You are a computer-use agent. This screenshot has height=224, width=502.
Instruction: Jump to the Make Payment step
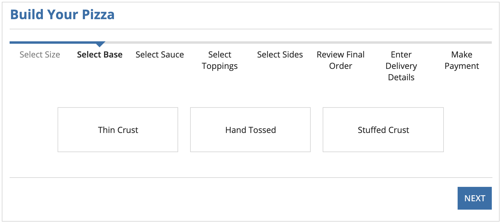[x=462, y=60]
